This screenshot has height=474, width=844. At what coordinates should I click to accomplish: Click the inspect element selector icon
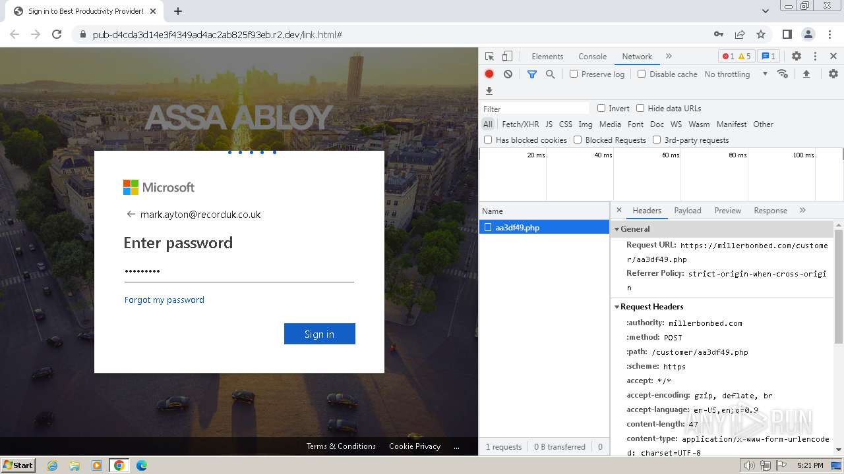click(489, 57)
